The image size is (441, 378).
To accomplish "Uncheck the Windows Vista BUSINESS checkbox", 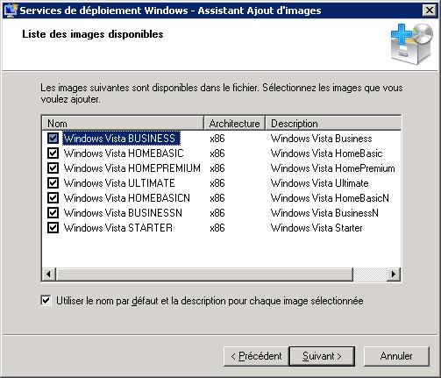I will (x=53, y=139).
